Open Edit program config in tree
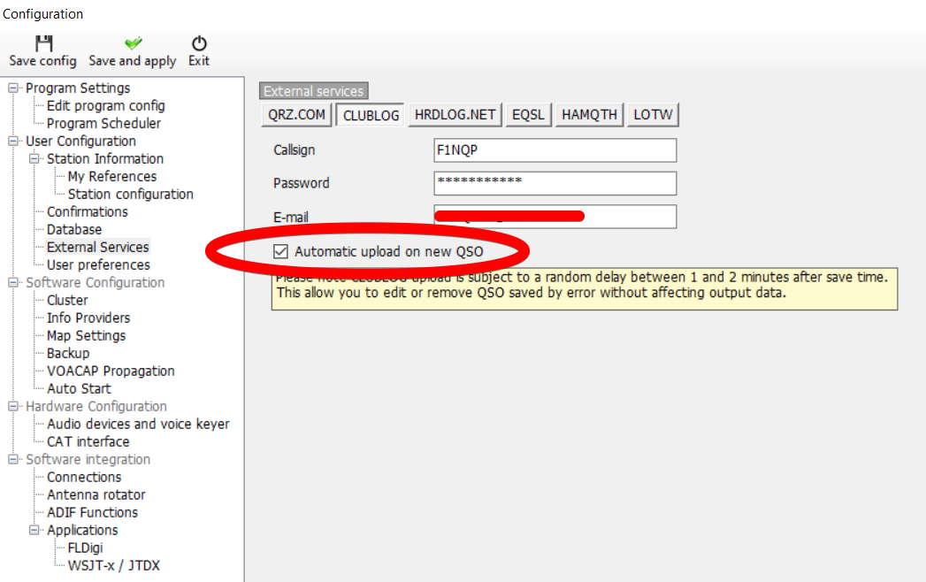Image resolution: width=926 pixels, height=582 pixels. [x=106, y=106]
